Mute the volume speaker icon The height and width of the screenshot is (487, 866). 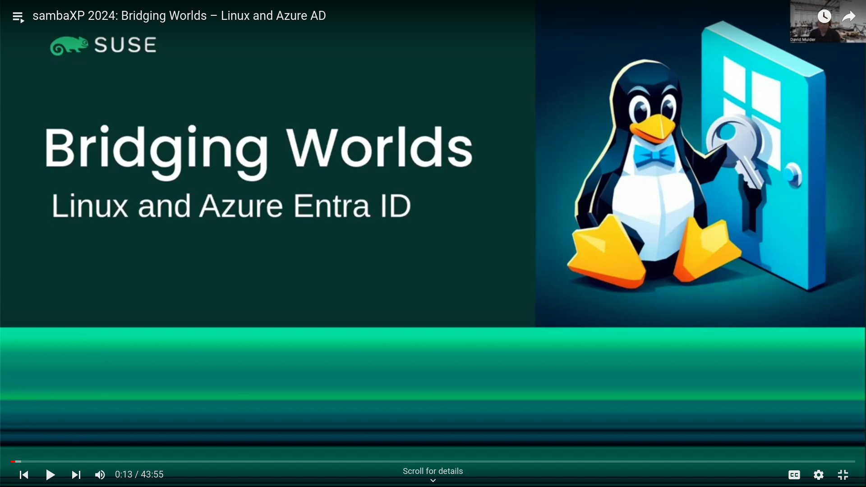coord(100,475)
